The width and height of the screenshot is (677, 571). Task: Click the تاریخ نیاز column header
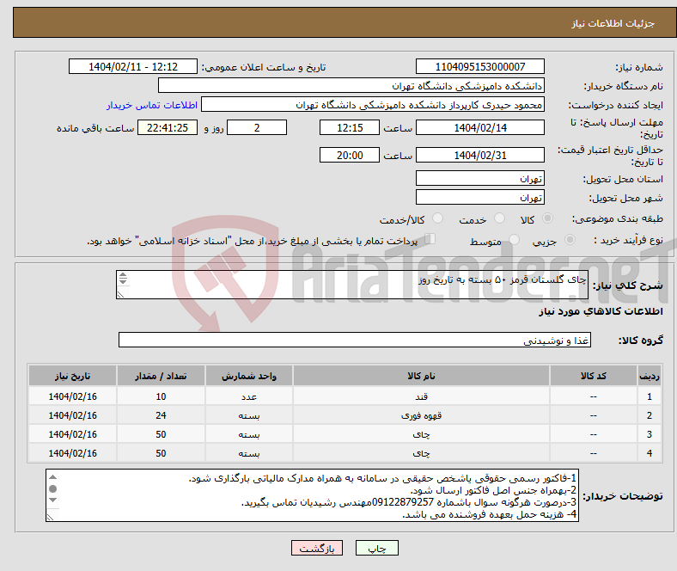click(x=73, y=377)
